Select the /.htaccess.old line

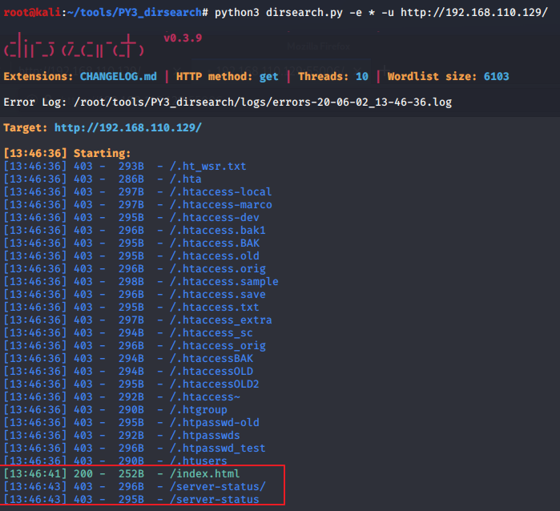click(214, 256)
